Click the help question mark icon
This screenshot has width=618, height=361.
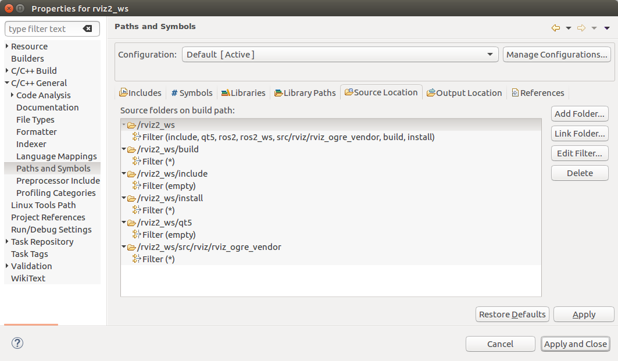17,343
